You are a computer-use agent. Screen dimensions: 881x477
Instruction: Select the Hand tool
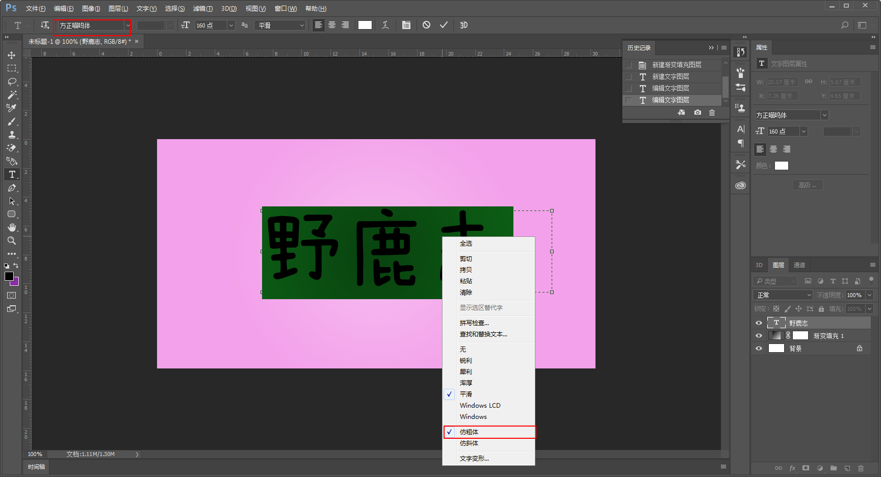[x=12, y=227]
